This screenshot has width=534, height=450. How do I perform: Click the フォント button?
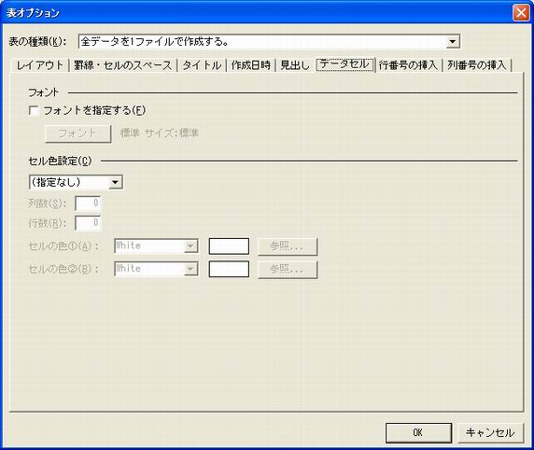click(78, 134)
